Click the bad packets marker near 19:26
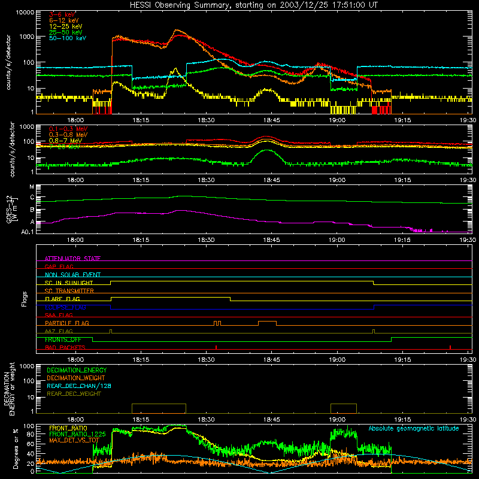This screenshot has height=479, width=479. (x=450, y=347)
